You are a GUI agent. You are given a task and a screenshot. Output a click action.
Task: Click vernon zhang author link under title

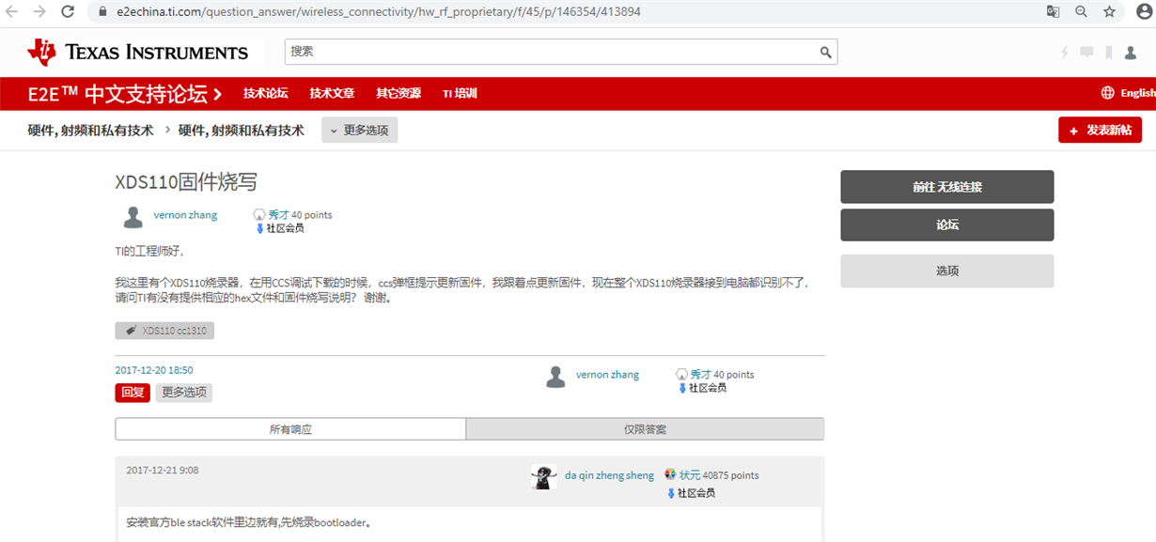pos(185,215)
